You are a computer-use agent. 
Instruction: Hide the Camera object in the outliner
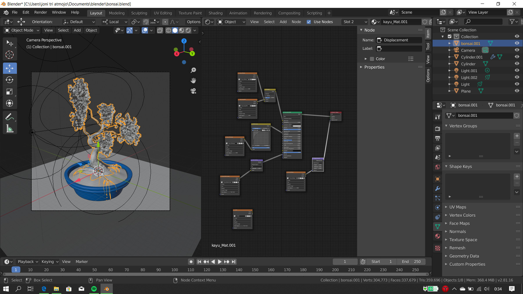tap(517, 50)
